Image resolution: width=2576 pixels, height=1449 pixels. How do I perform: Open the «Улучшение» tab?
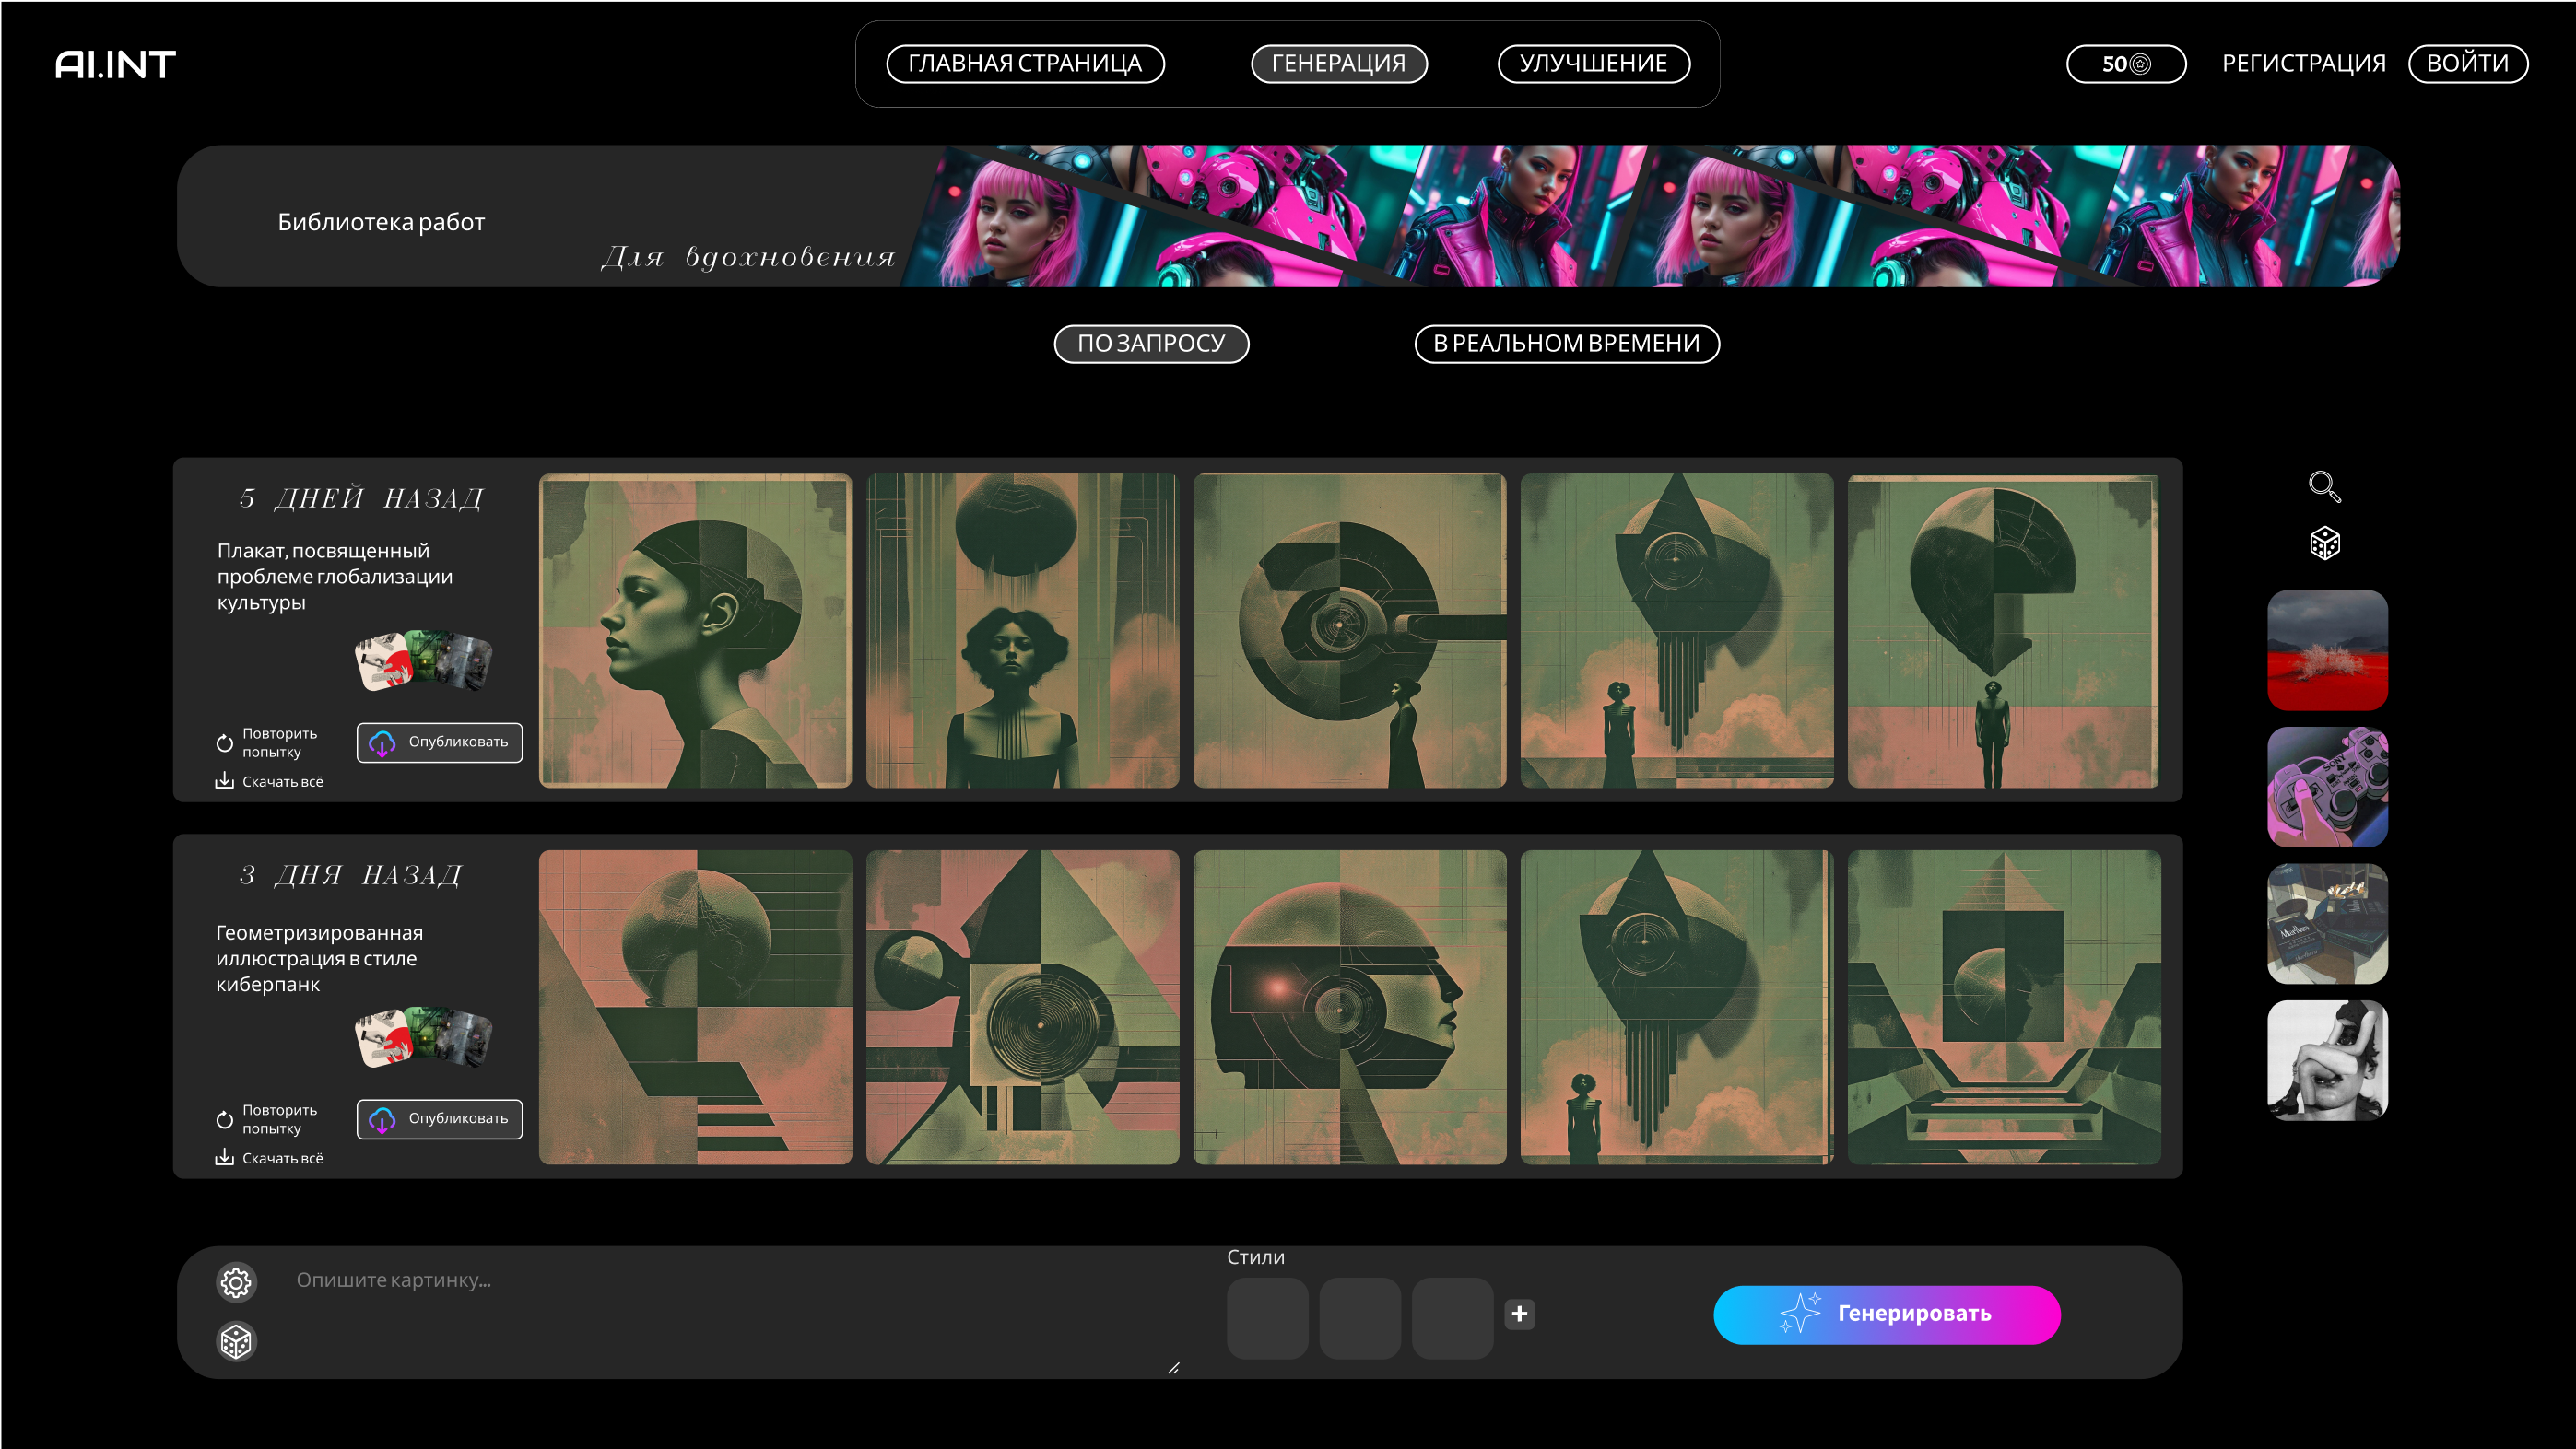[1593, 64]
